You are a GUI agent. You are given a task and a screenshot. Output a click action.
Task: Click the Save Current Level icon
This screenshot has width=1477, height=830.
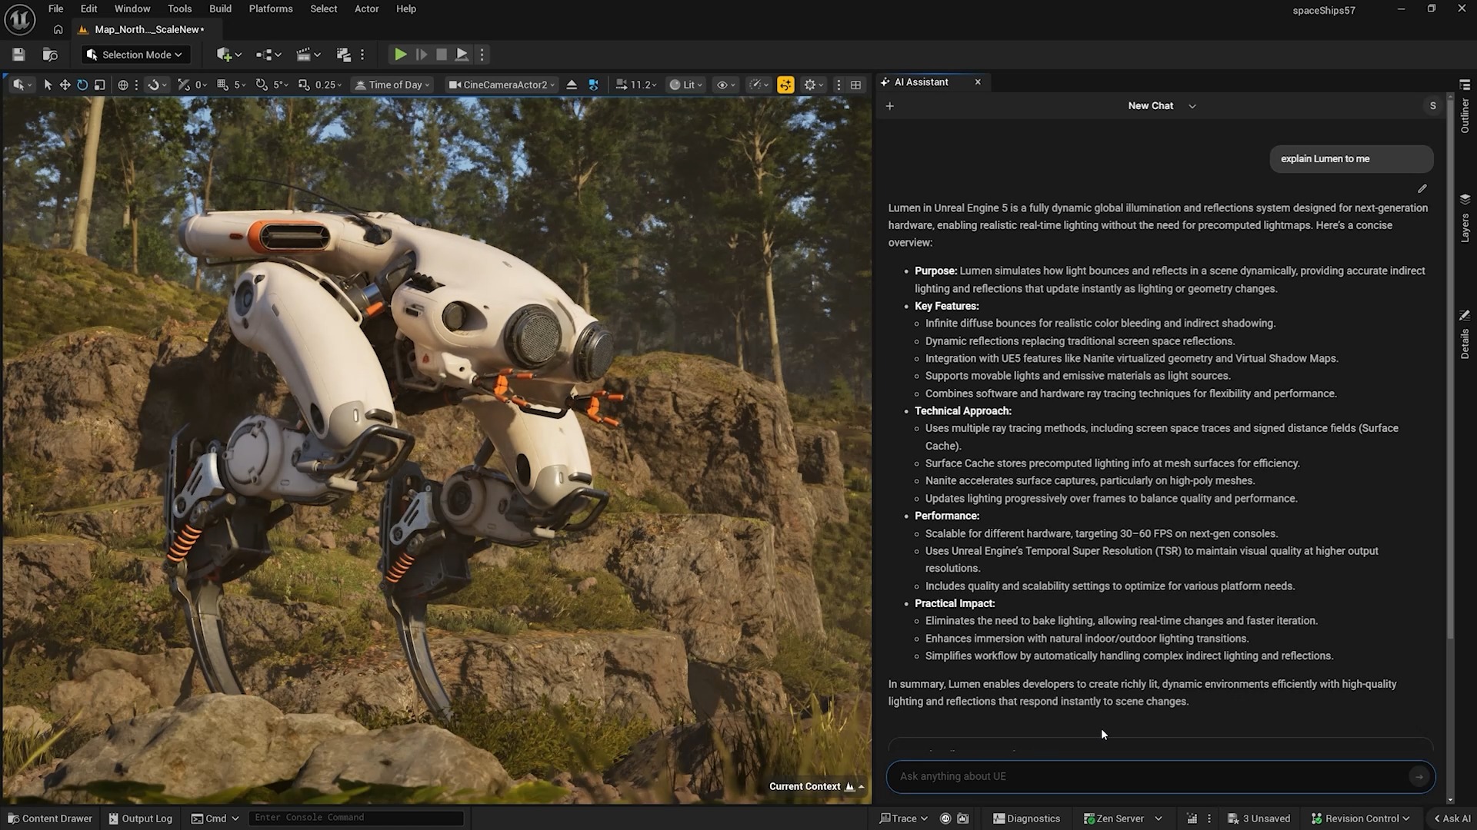(17, 54)
